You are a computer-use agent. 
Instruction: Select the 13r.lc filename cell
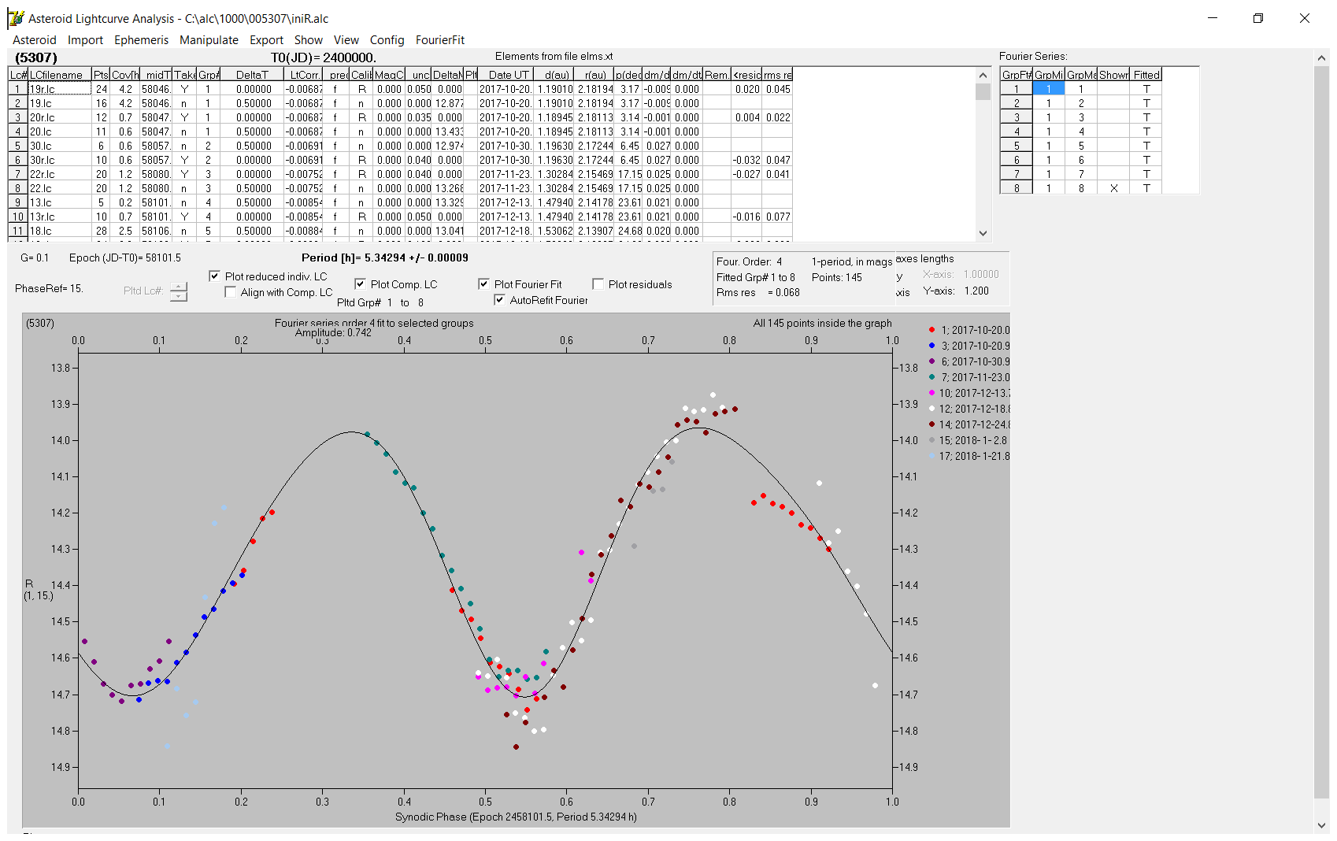click(60, 217)
